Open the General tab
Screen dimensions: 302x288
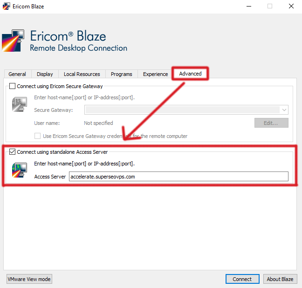click(17, 74)
